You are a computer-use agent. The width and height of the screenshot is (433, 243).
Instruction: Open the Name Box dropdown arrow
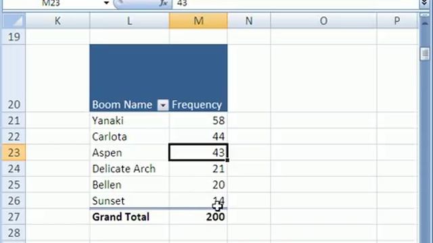coord(106,3)
